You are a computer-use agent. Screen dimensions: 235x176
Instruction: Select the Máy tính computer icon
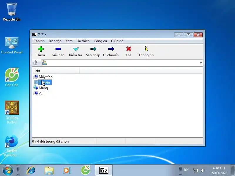[x=36, y=77]
